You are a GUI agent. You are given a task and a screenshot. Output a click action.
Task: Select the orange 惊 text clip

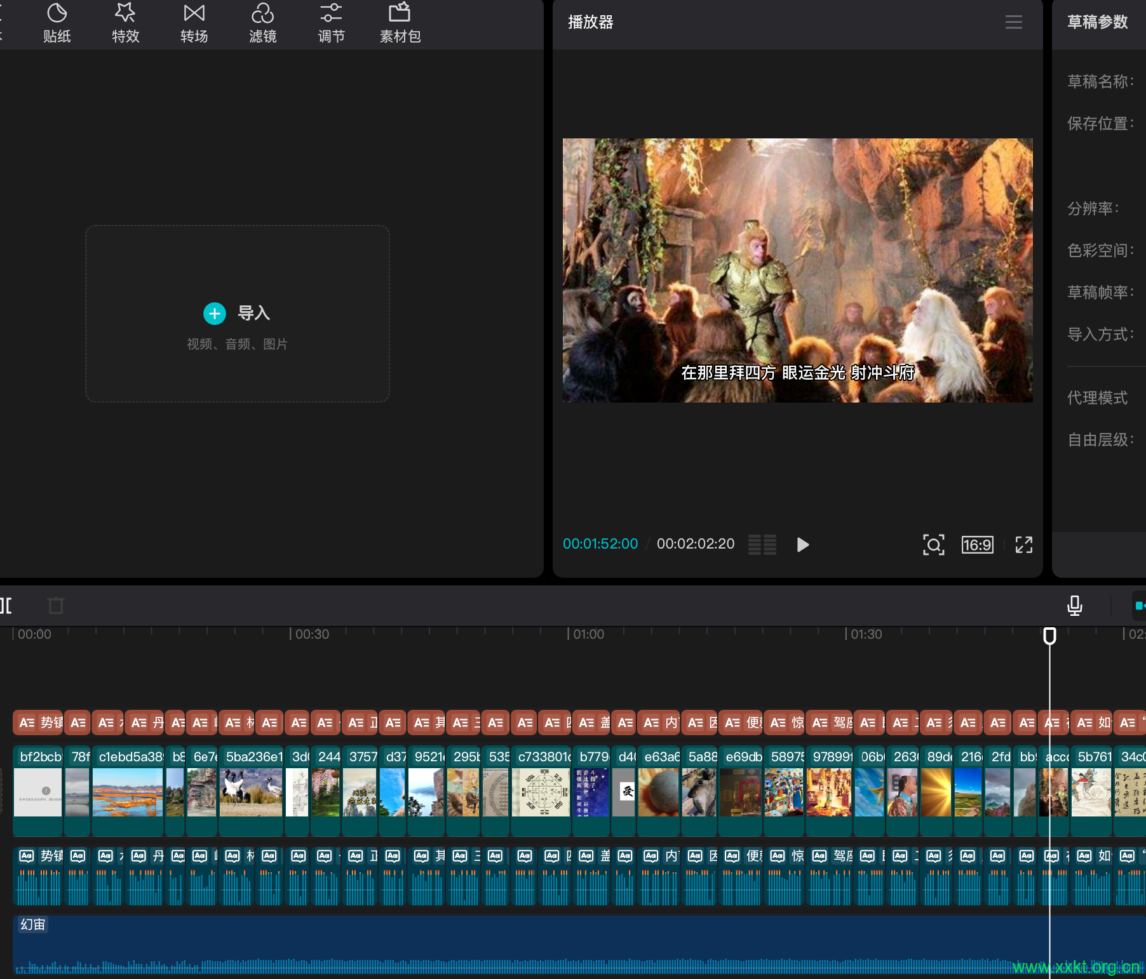(x=785, y=723)
